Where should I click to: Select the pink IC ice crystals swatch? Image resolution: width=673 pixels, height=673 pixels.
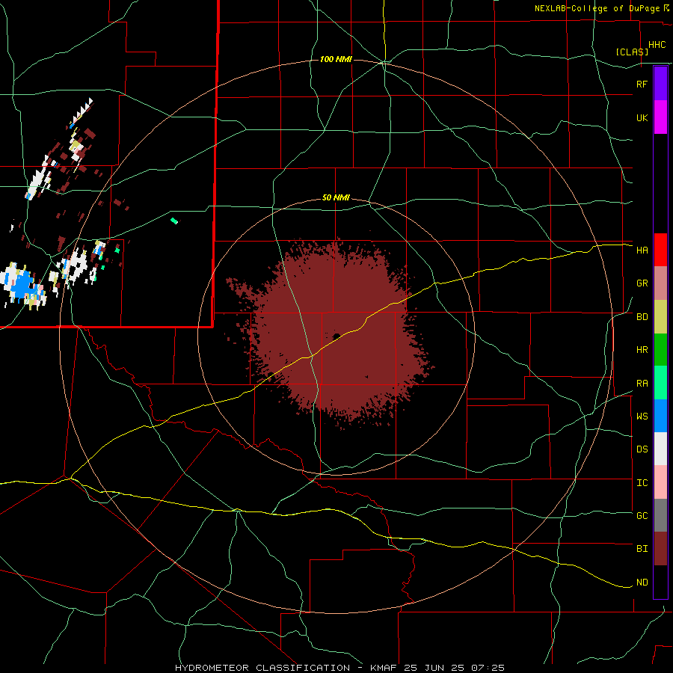point(660,482)
